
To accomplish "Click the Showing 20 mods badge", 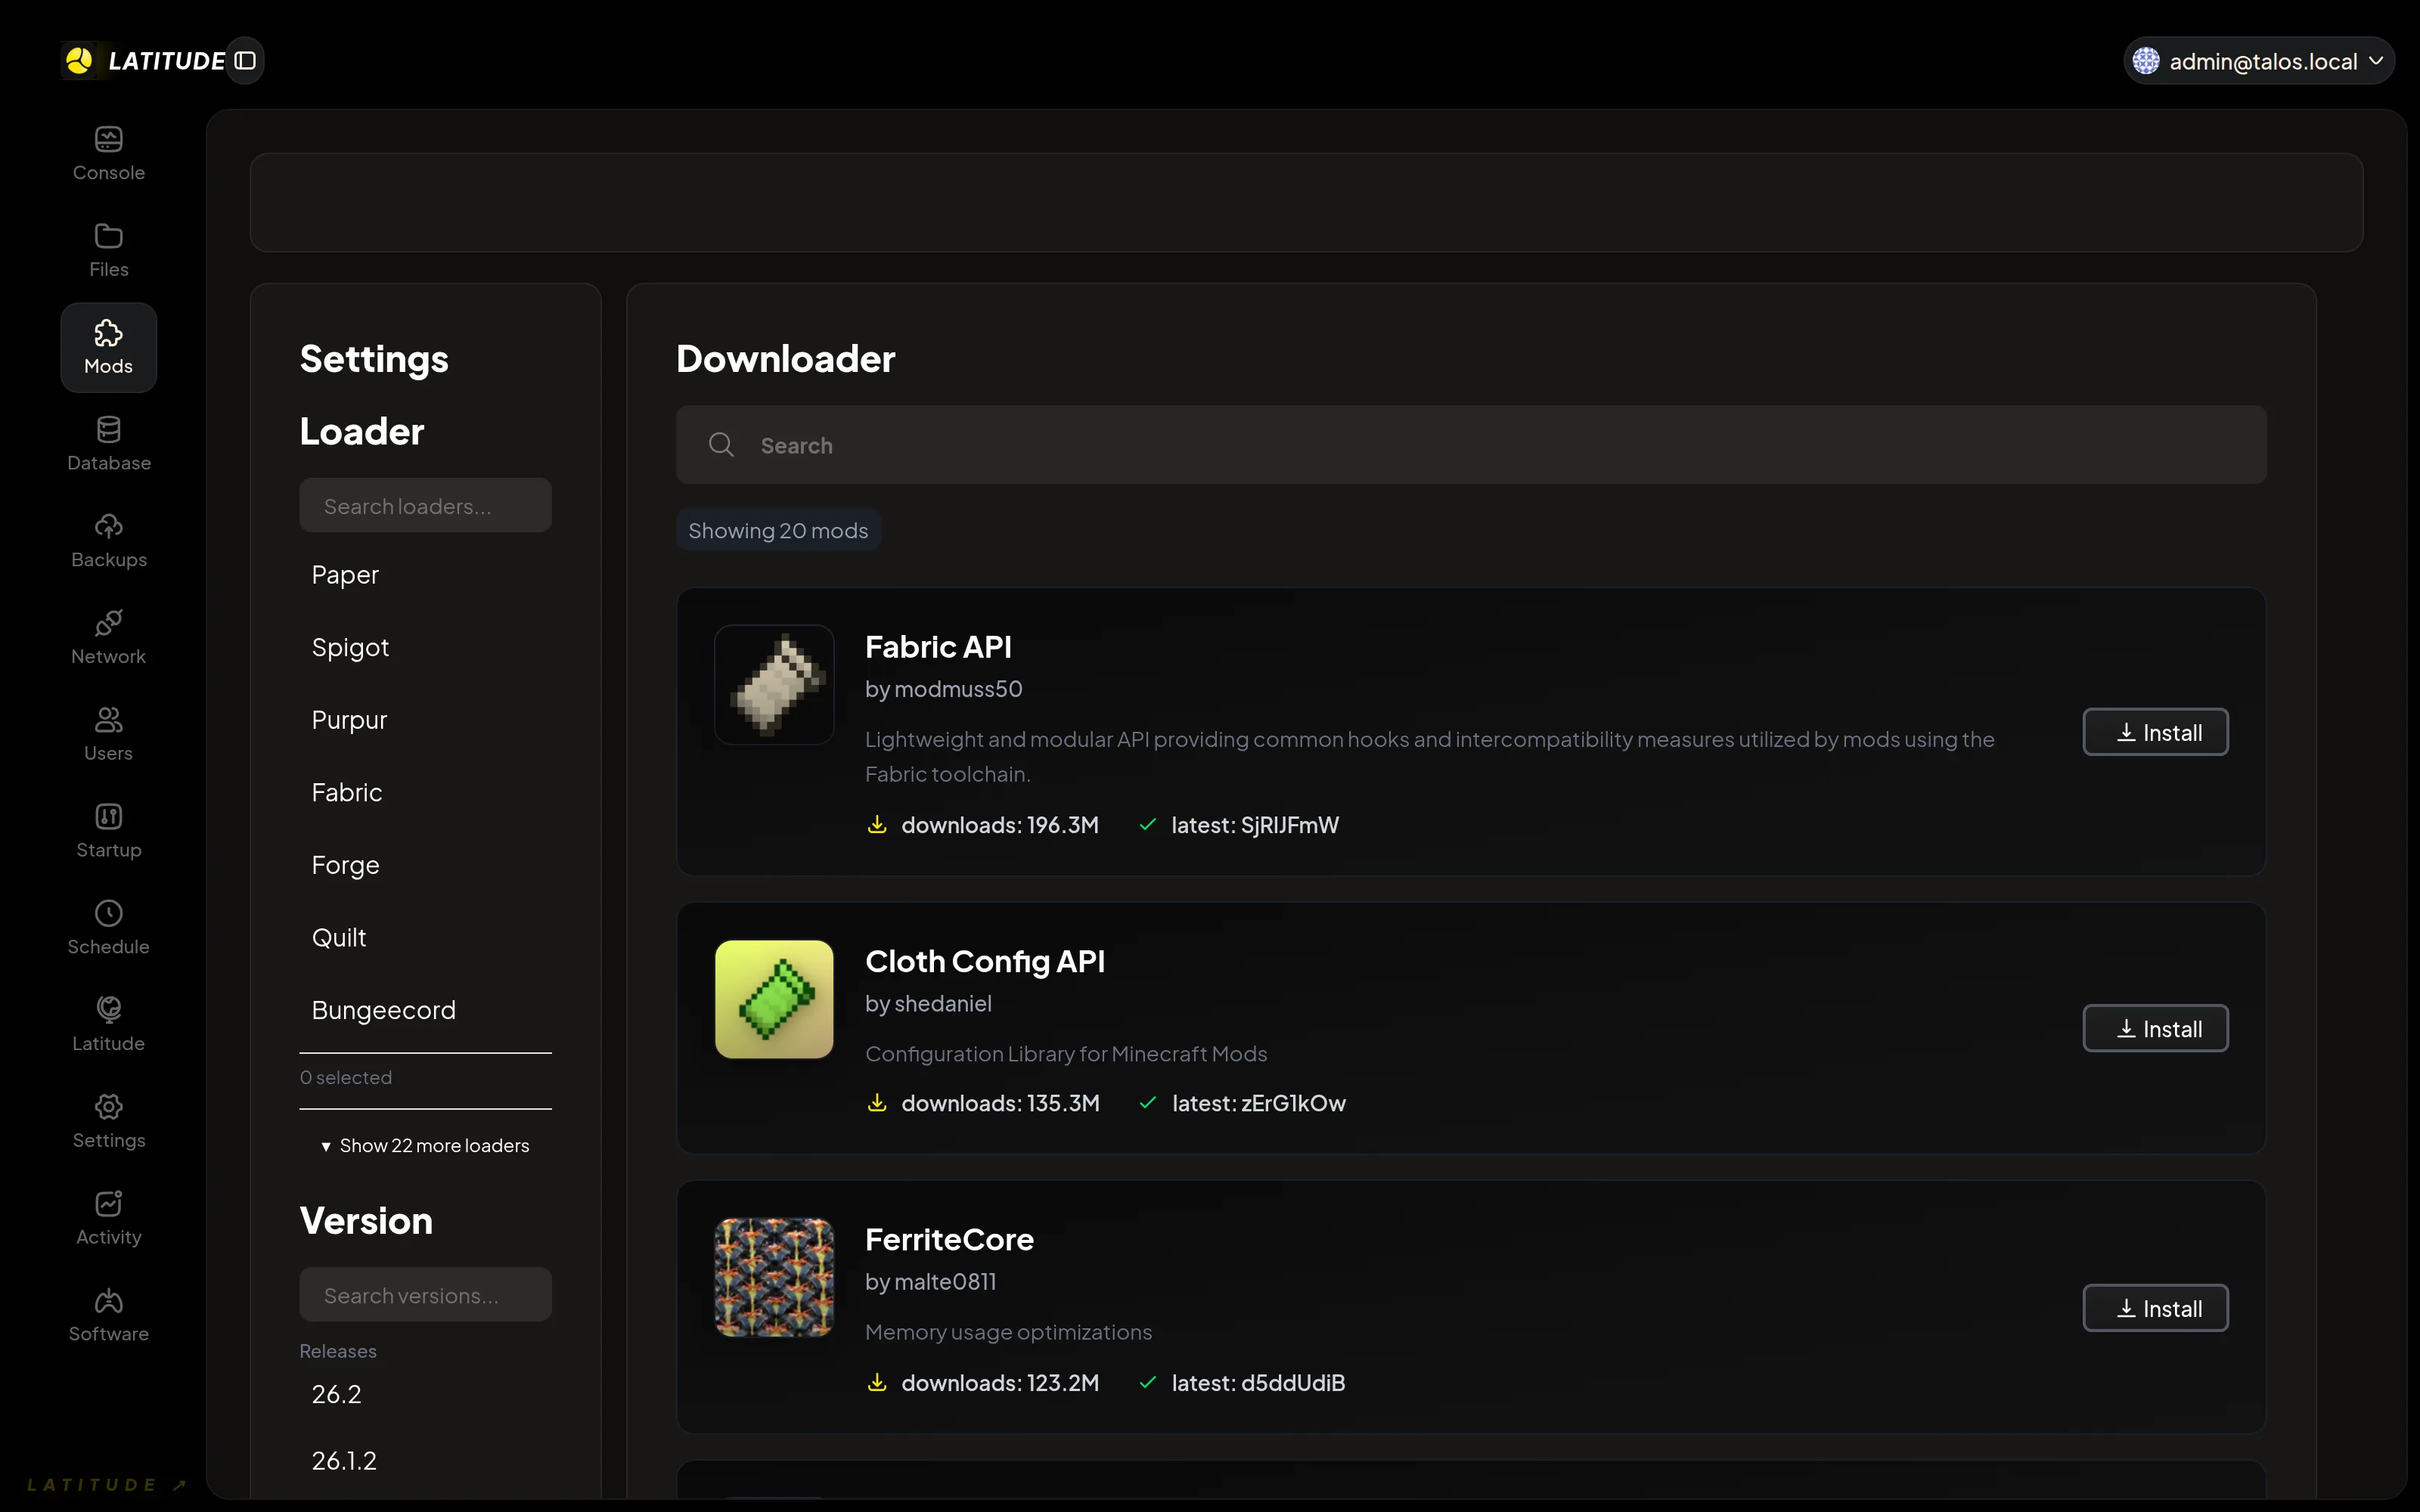I will (778, 530).
